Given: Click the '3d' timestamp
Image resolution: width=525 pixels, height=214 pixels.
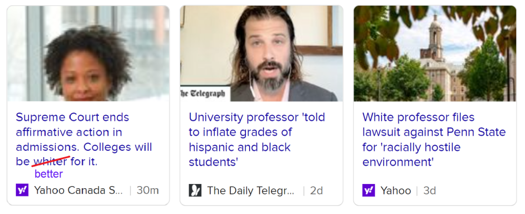Looking at the screenshot, I should tap(430, 190).
